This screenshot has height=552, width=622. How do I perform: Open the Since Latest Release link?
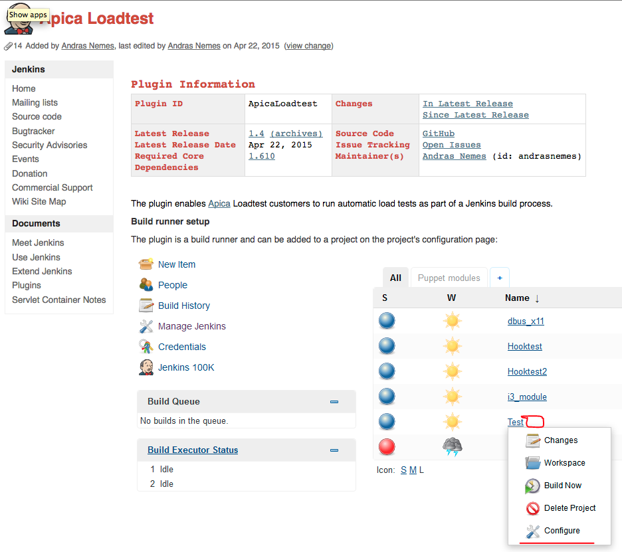pos(475,115)
